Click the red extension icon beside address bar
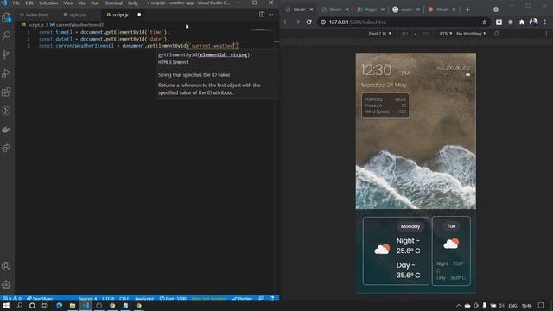Image resolution: width=553 pixels, height=311 pixels. [499, 22]
